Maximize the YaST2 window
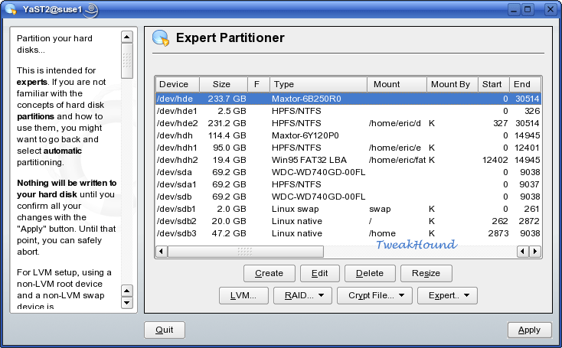 click(528, 9)
